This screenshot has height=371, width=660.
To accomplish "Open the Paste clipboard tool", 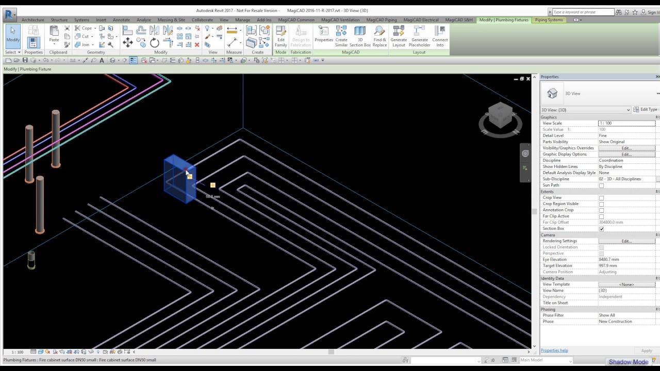I will 54,35.
